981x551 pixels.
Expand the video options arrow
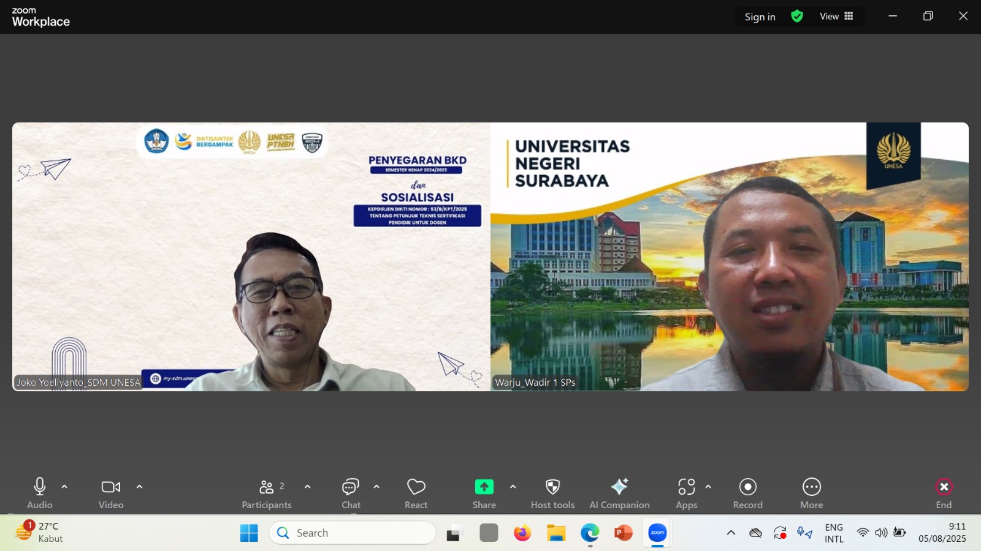pos(139,487)
